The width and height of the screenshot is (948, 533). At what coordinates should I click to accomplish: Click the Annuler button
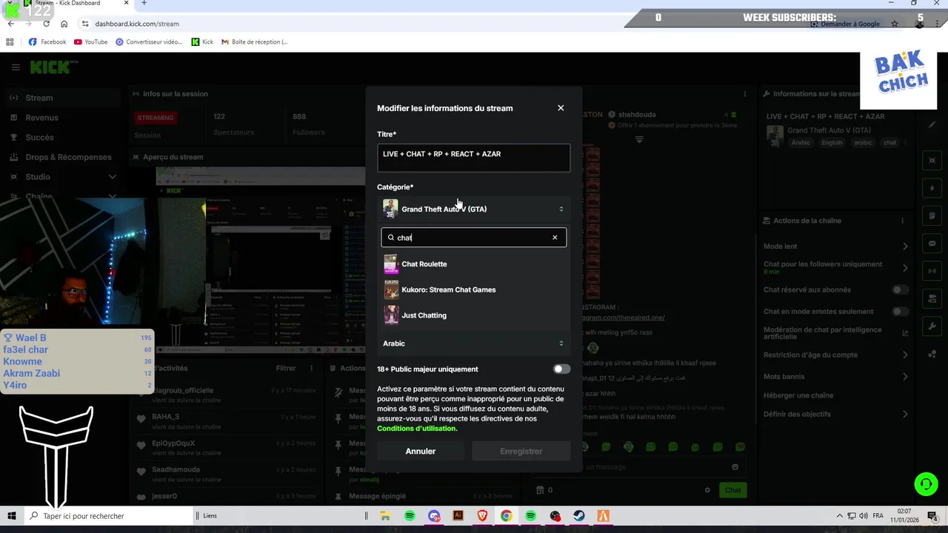click(421, 451)
